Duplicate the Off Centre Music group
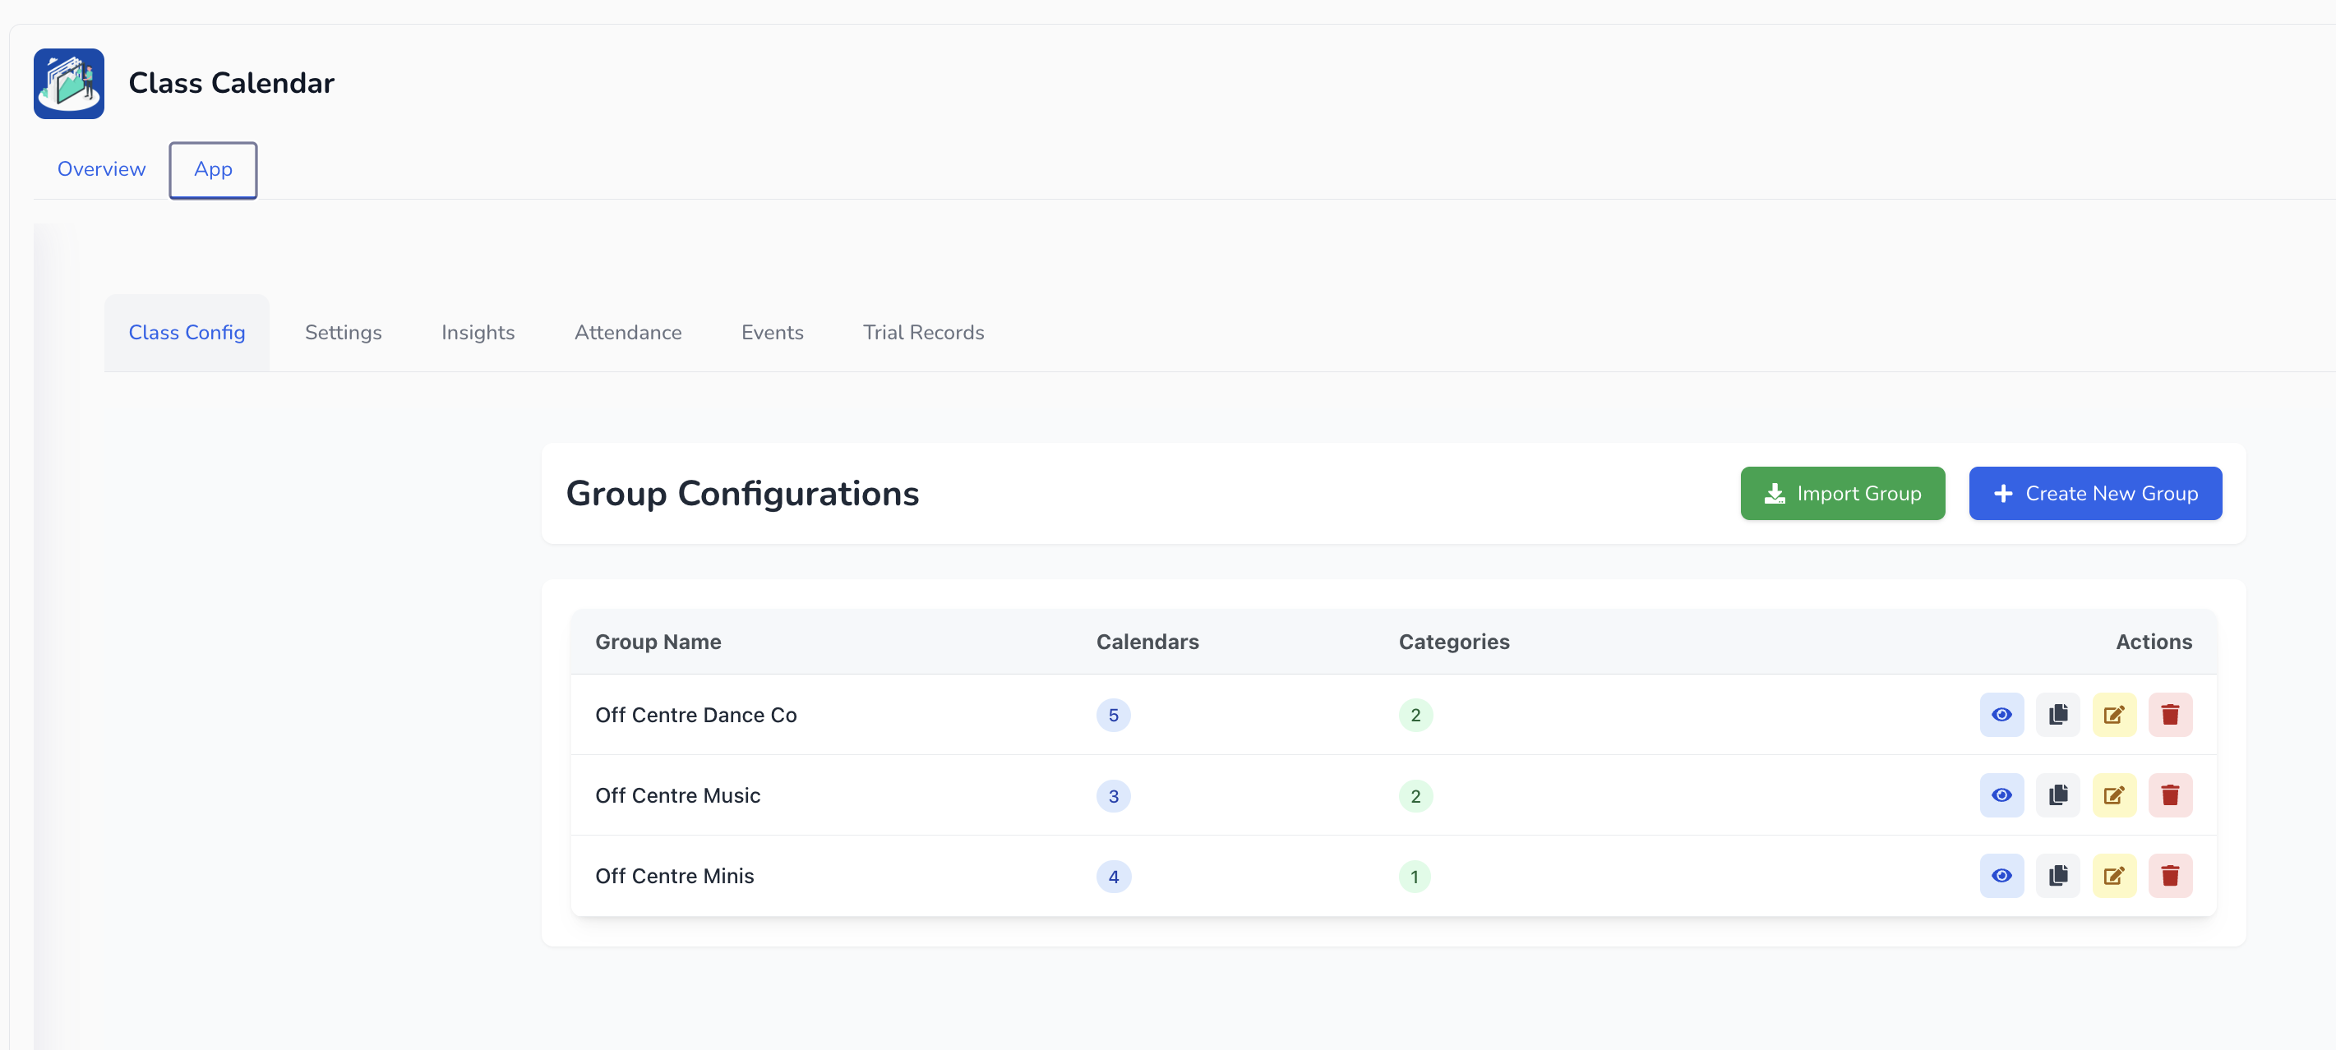This screenshot has height=1050, width=2336. 2057,795
